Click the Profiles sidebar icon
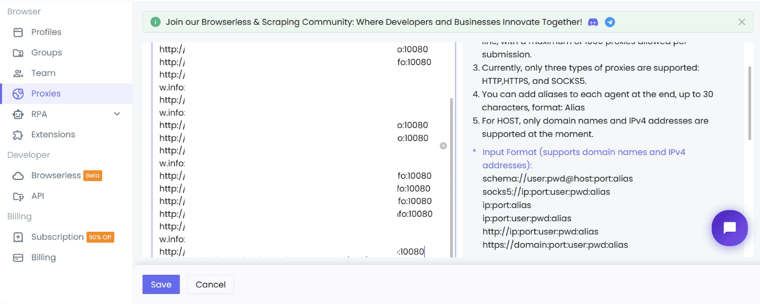The image size is (760, 304). click(18, 32)
